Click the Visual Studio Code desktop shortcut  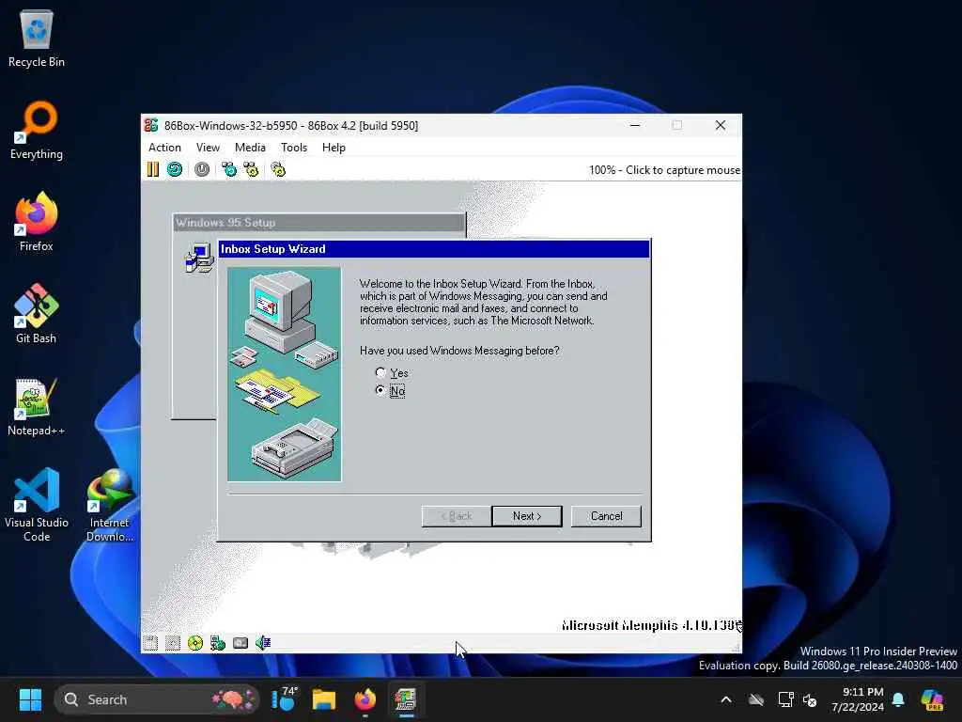click(37, 505)
